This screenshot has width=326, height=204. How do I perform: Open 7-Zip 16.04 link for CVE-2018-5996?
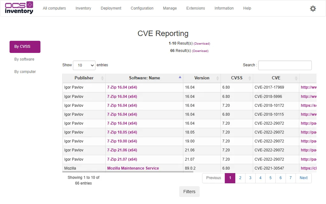click(x=122, y=97)
